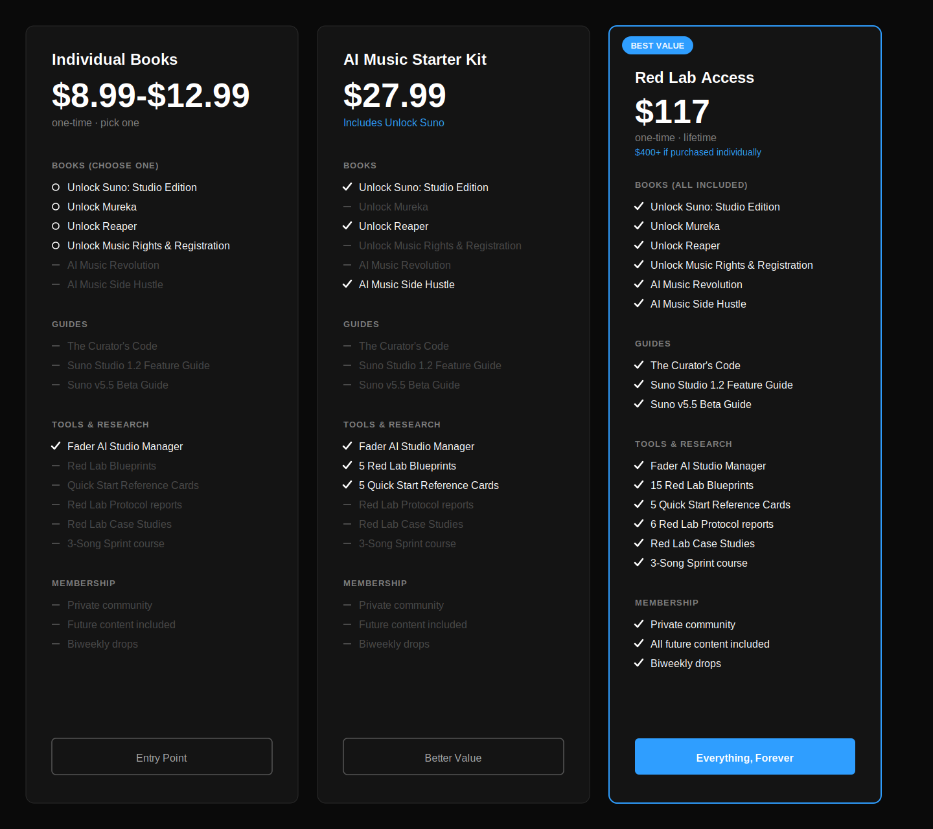Image resolution: width=933 pixels, height=829 pixels.
Task: Click disabled 'Unlock Mureka' in Starter Kit
Action: (393, 207)
